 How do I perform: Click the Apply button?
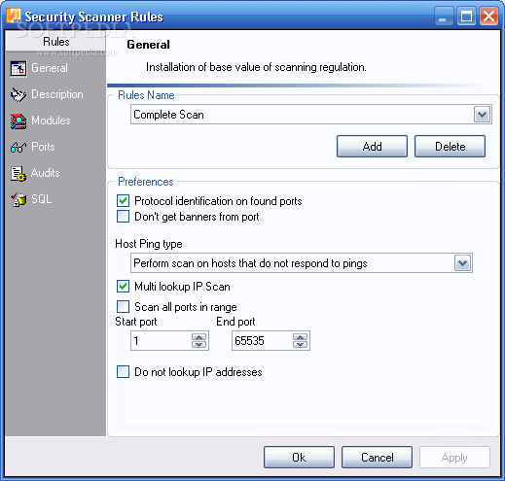click(x=454, y=458)
